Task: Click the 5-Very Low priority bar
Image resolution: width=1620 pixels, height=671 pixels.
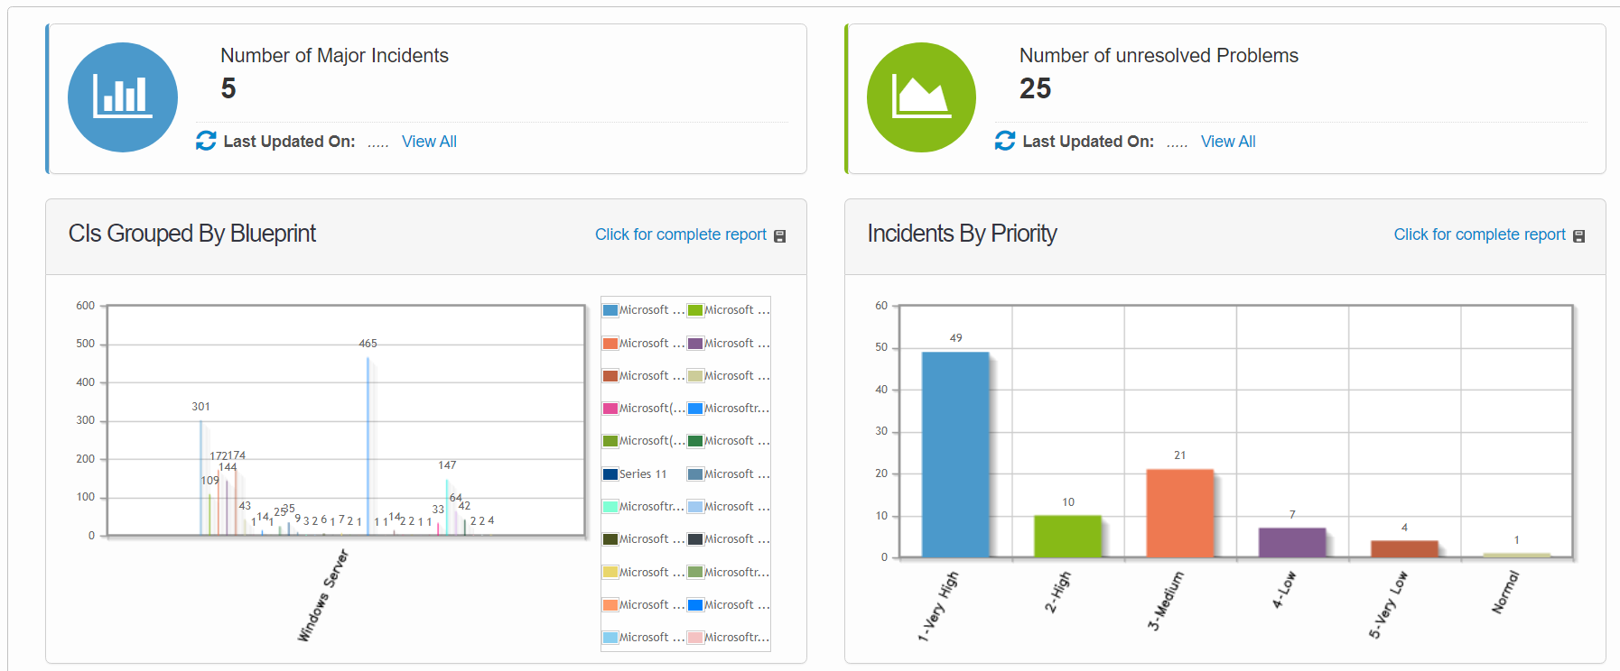Action: click(1404, 549)
